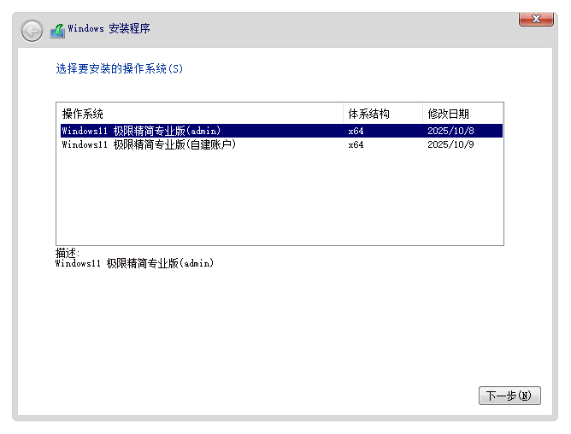Click x64 cell in the admin row
The width and height of the screenshot is (571, 434).
[356, 131]
